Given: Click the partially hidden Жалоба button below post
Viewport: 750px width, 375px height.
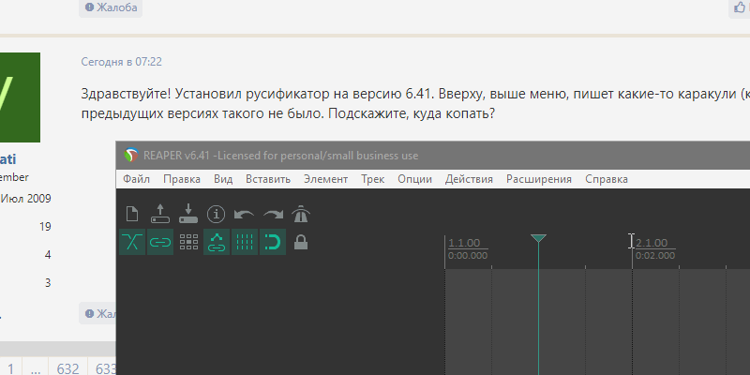Looking at the screenshot, I should (98, 313).
